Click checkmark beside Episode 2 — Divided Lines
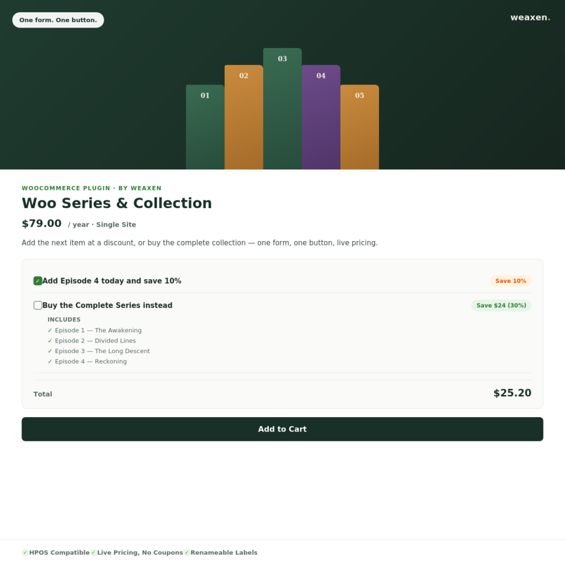 click(50, 340)
